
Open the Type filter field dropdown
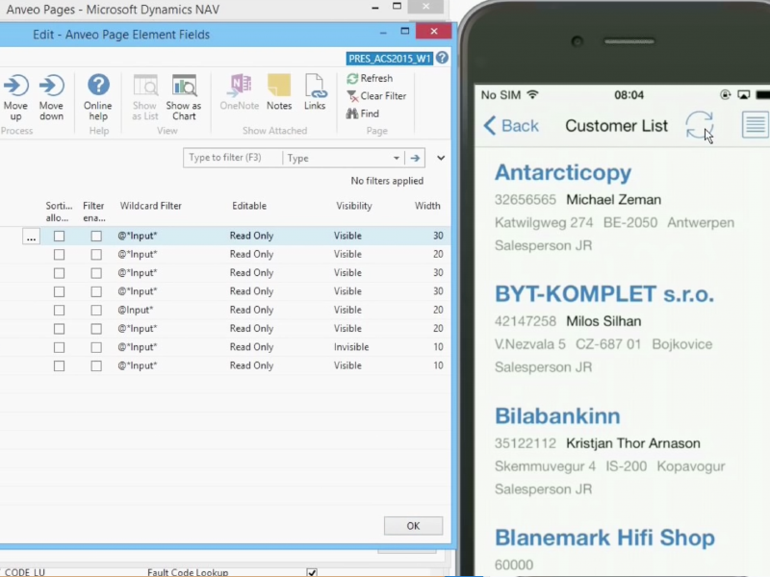(396, 158)
